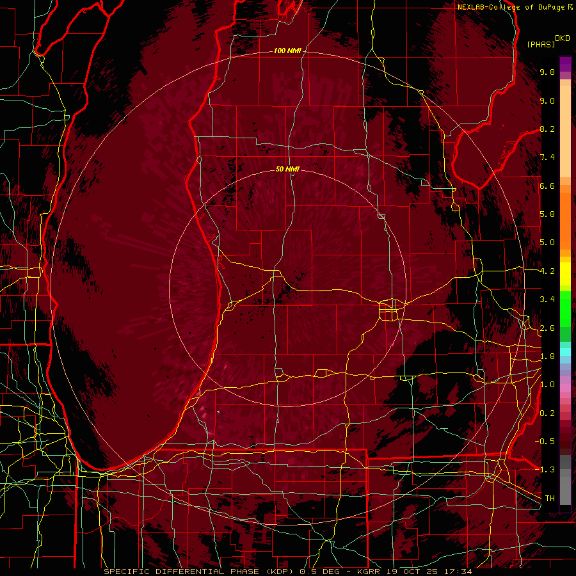Click the cyan segment of color bar
Viewport: 576px width, 576px height.
coord(565,352)
